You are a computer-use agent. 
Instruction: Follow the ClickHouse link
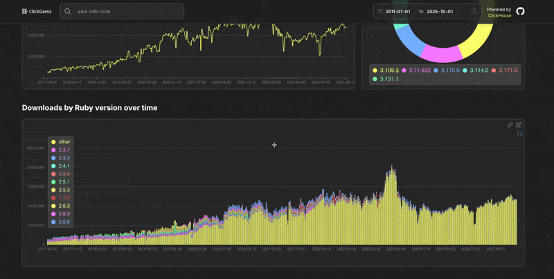(x=499, y=15)
